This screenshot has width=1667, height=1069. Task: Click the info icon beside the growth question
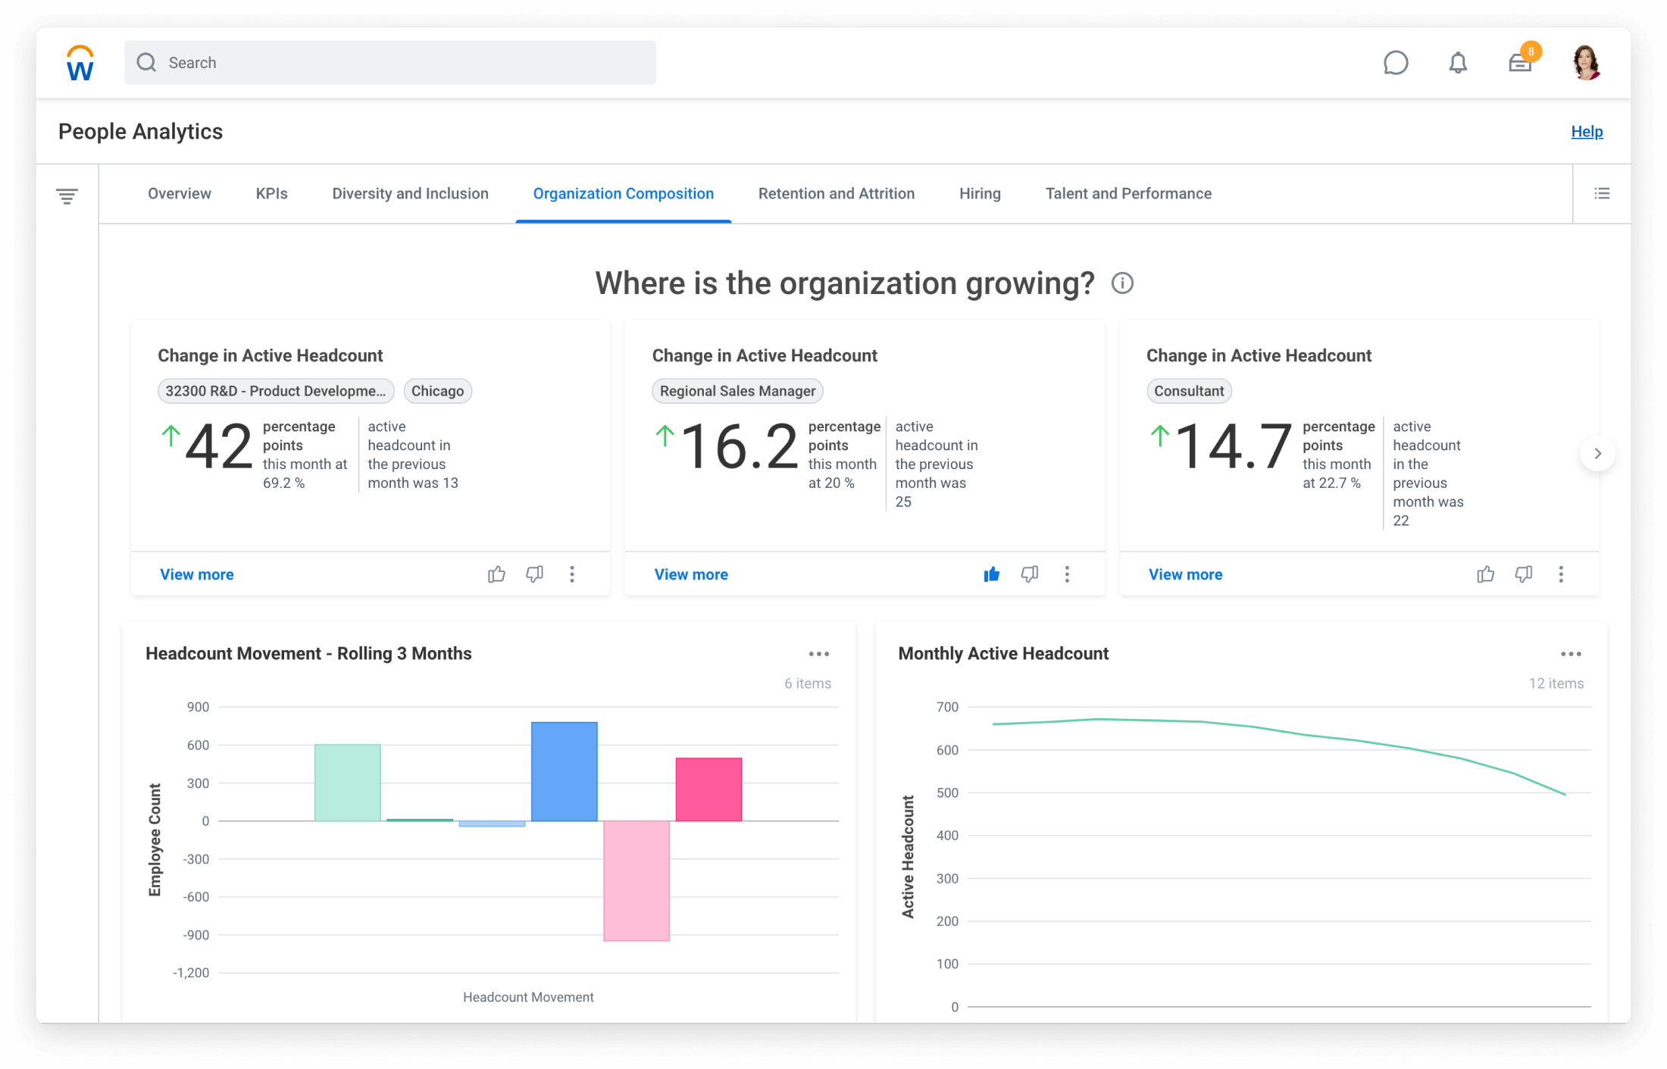click(1122, 283)
